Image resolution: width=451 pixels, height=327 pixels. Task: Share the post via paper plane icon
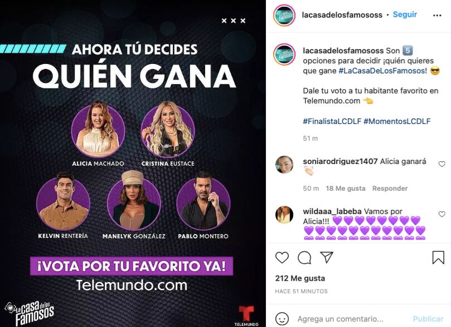coord(327,257)
